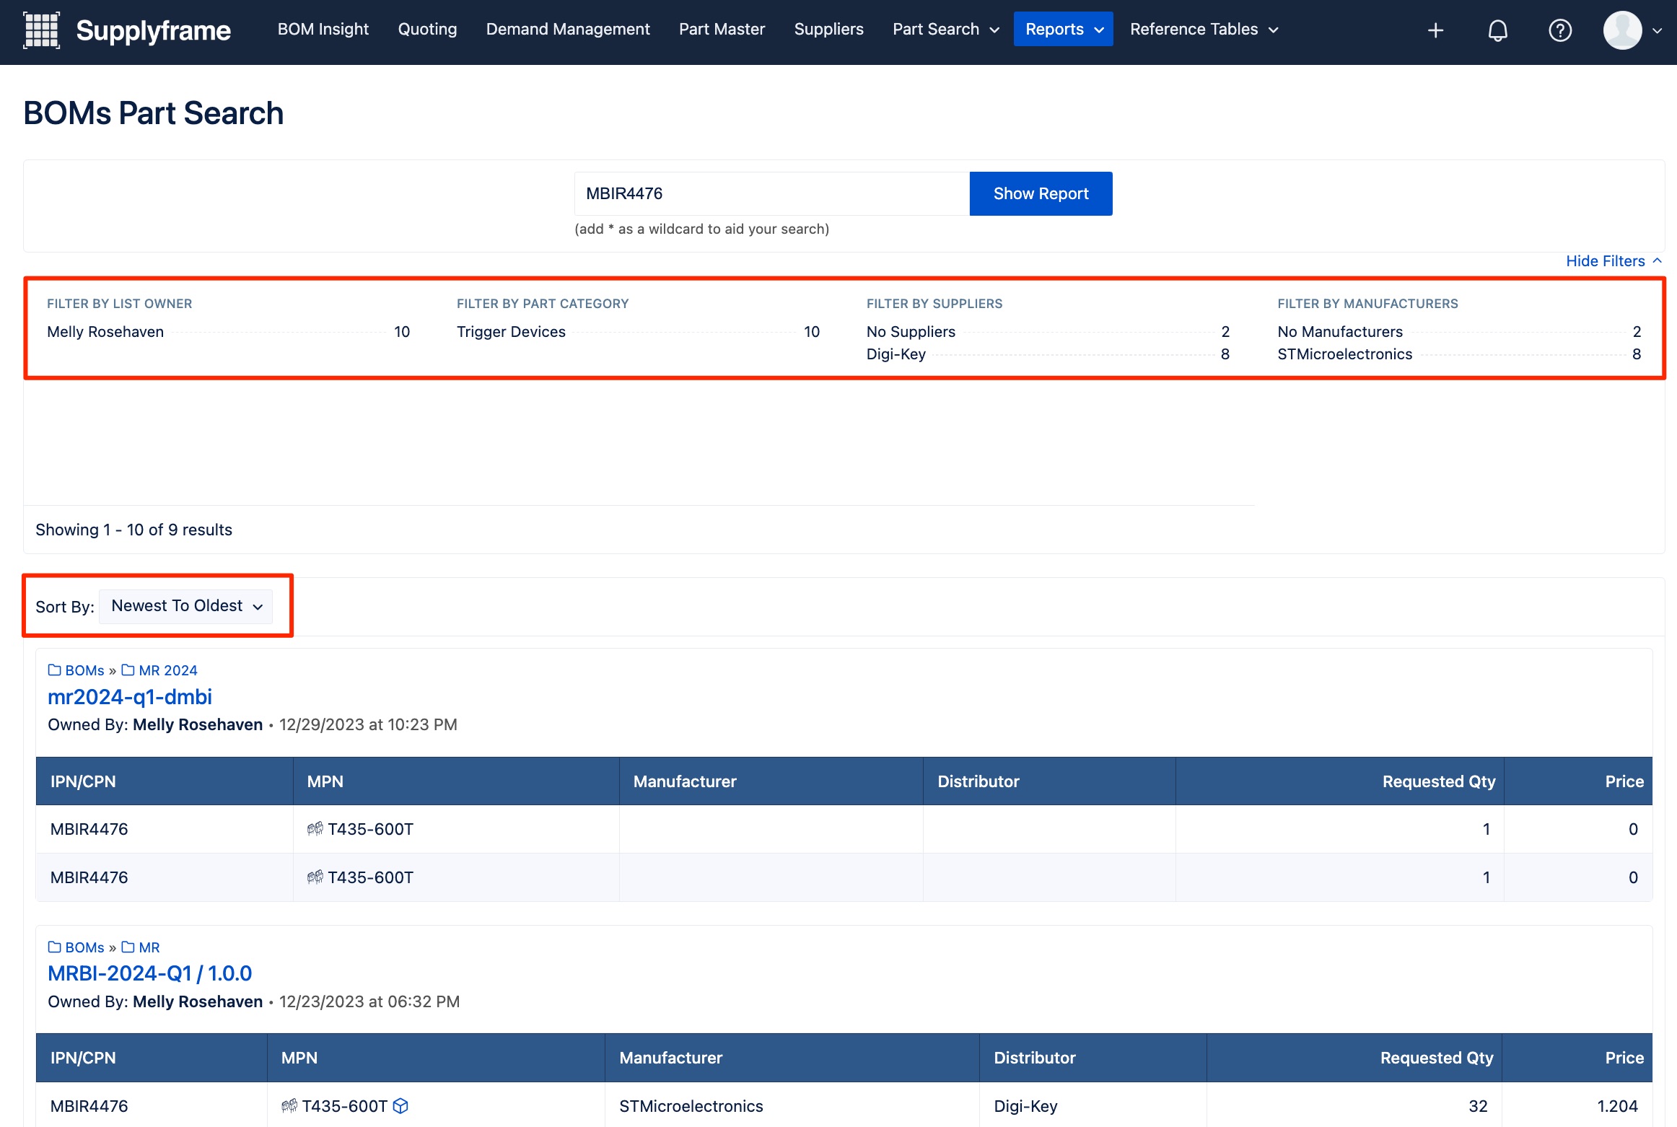Click the Supplyframe brand name
This screenshot has width=1677, height=1127.
tap(153, 30)
